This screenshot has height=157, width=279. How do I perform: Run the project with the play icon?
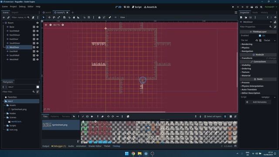[x=233, y=7]
